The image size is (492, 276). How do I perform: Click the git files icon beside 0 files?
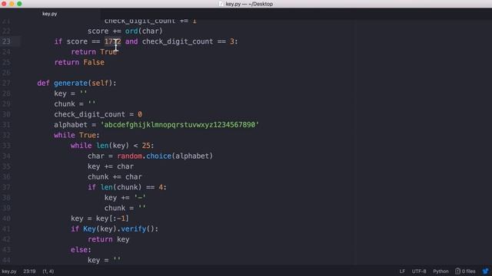click(x=457, y=271)
